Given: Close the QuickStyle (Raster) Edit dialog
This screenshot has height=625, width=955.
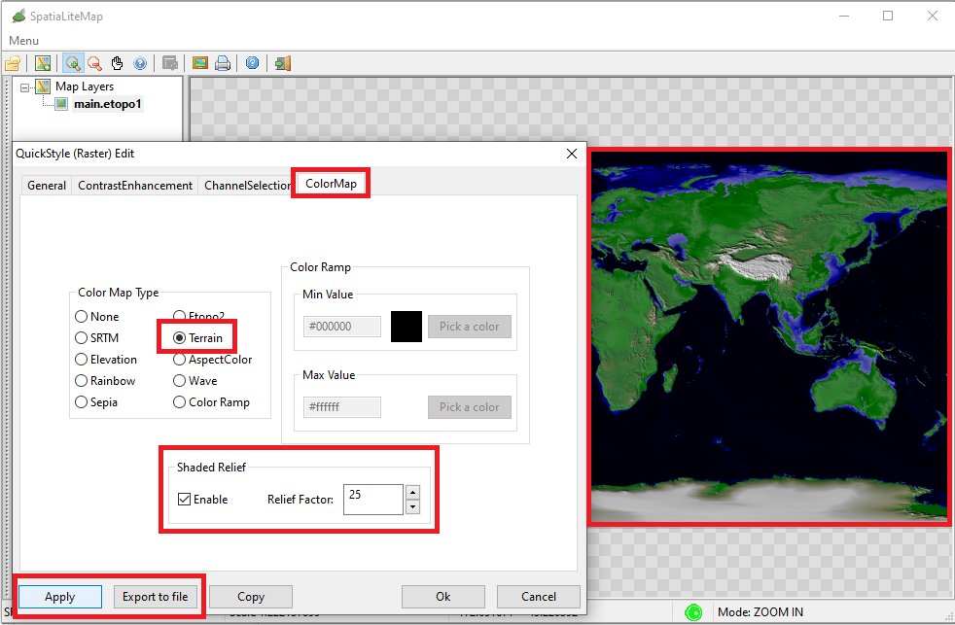Looking at the screenshot, I should tap(571, 154).
